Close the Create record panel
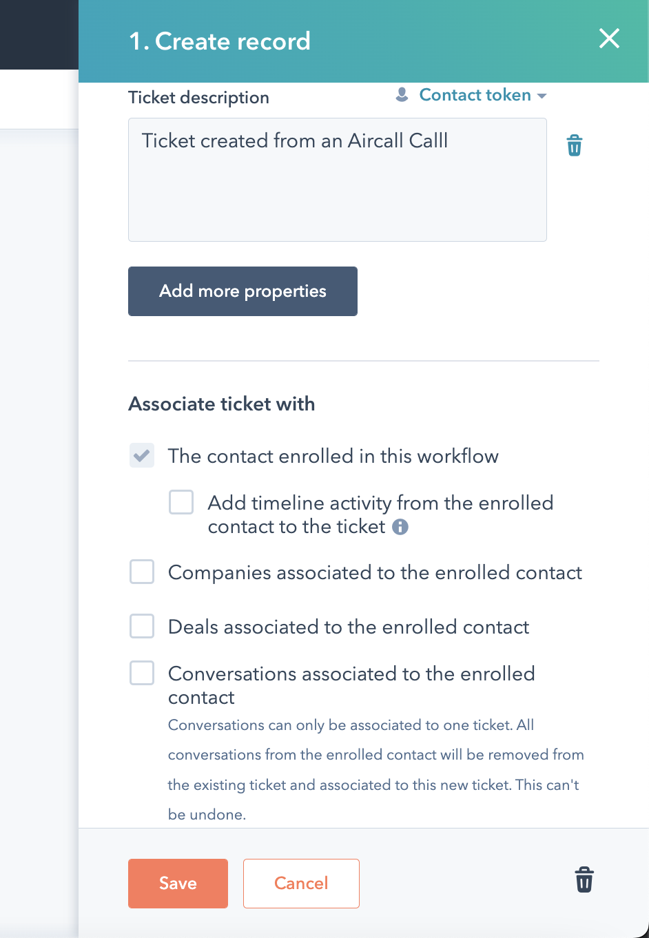The image size is (649, 938). 609,39
